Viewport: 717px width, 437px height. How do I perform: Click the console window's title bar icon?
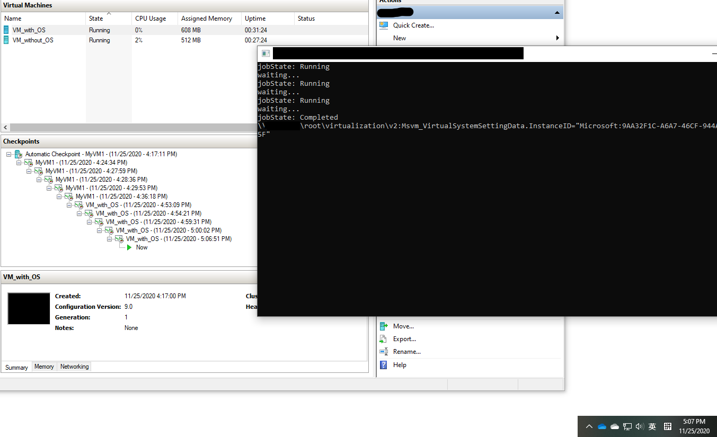265,53
